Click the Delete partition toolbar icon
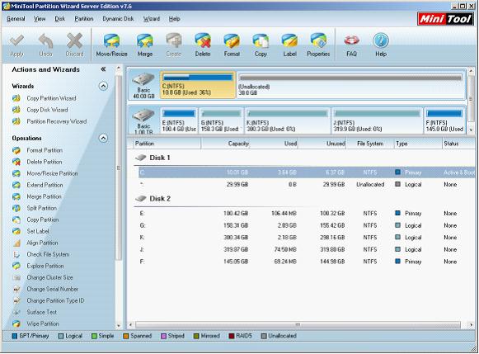The height and width of the screenshot is (354, 479). [x=203, y=41]
